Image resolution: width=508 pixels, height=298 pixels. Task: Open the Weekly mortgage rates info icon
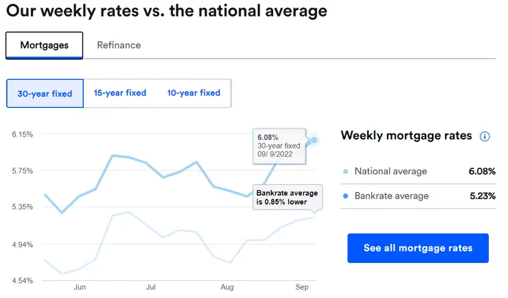[x=485, y=136]
